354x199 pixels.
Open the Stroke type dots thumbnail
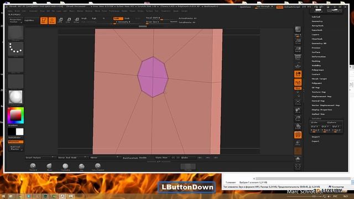15,49
